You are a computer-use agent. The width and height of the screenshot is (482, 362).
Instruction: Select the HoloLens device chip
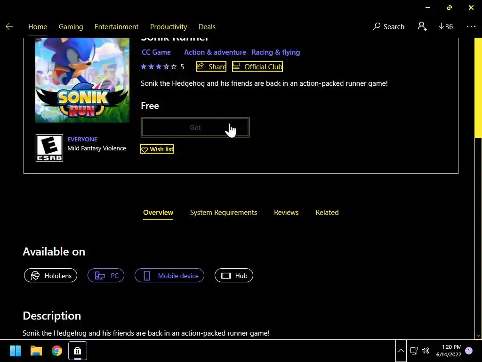click(x=51, y=275)
